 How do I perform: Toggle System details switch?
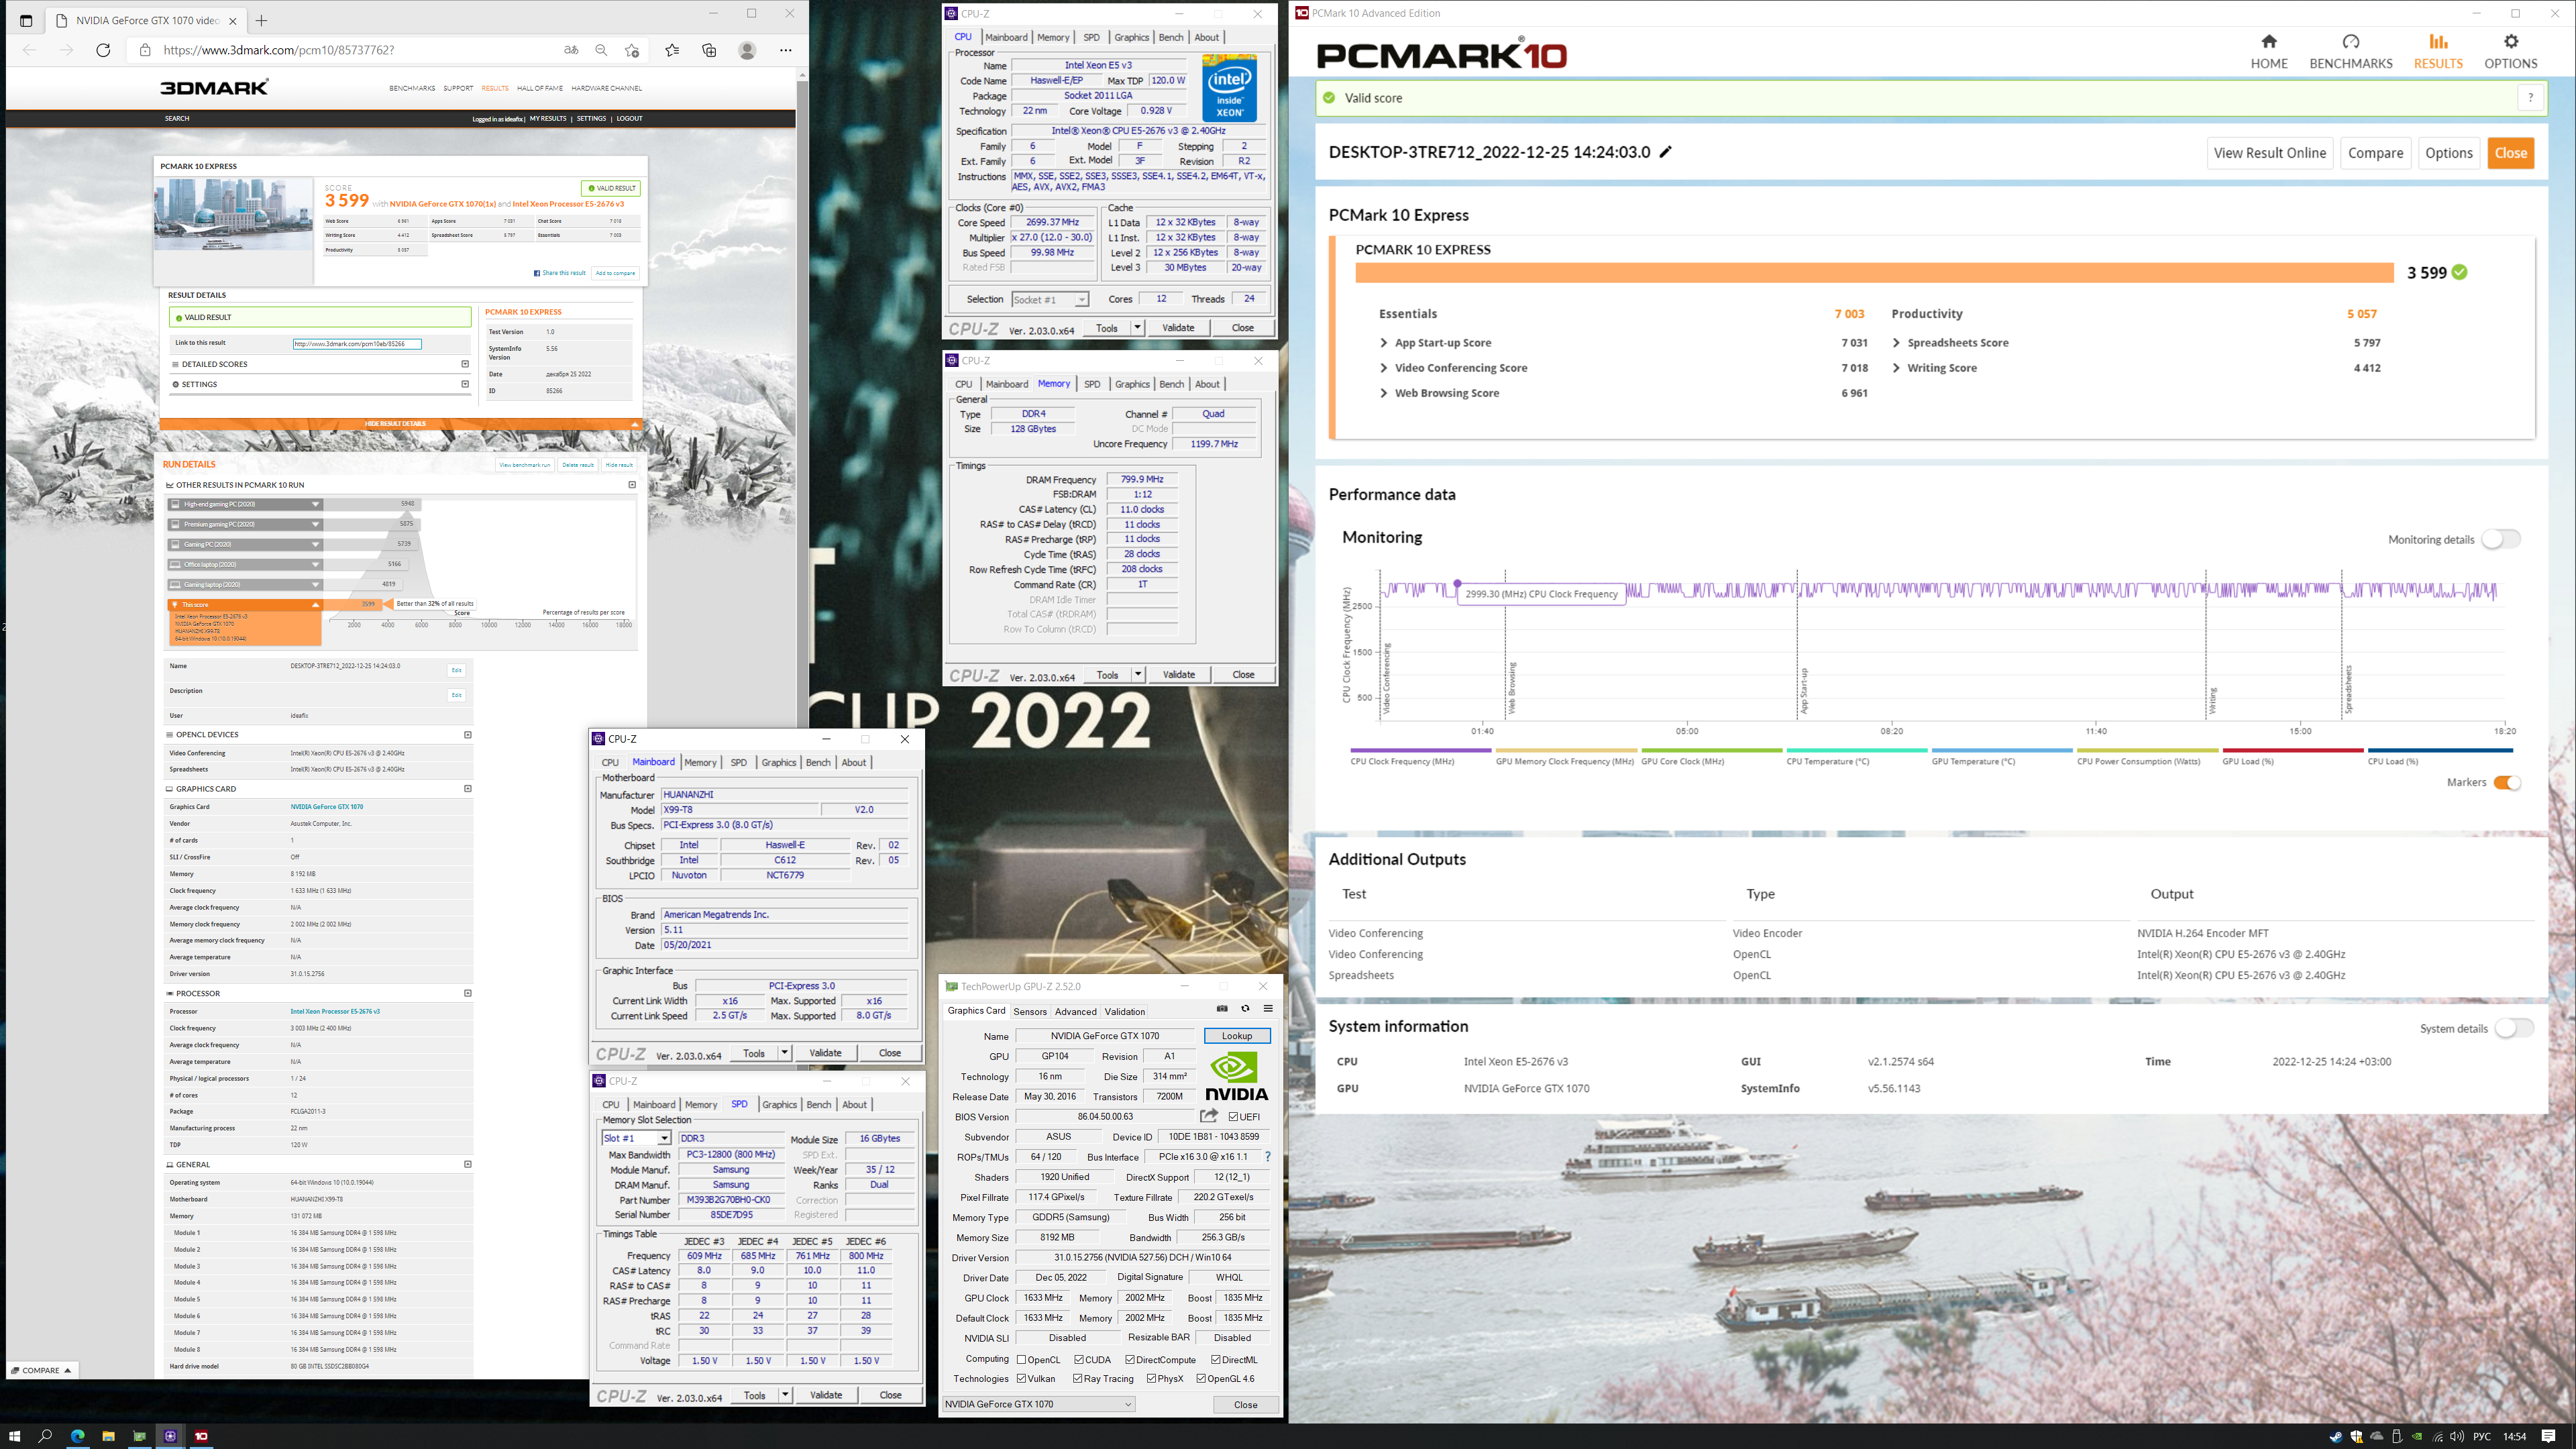(x=2514, y=1028)
